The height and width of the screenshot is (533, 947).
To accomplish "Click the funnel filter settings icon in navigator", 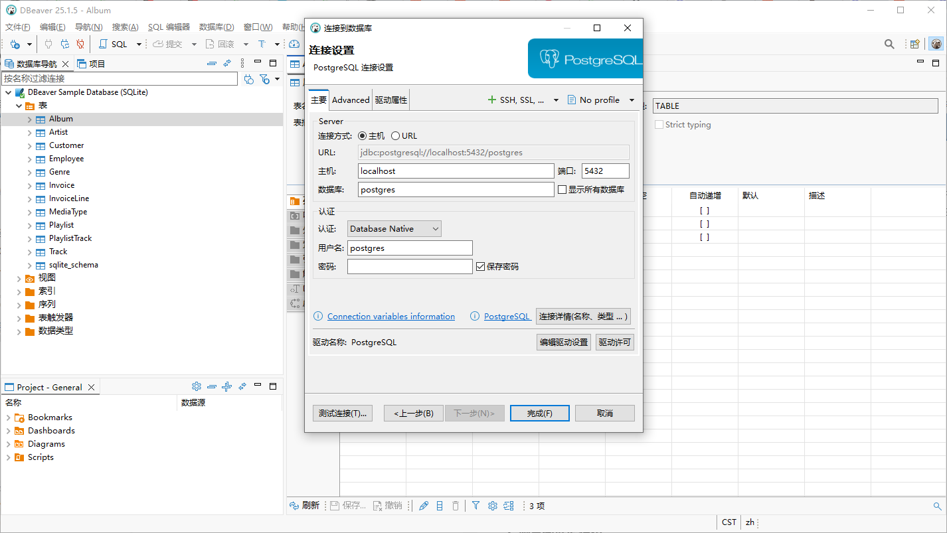I will point(265,79).
